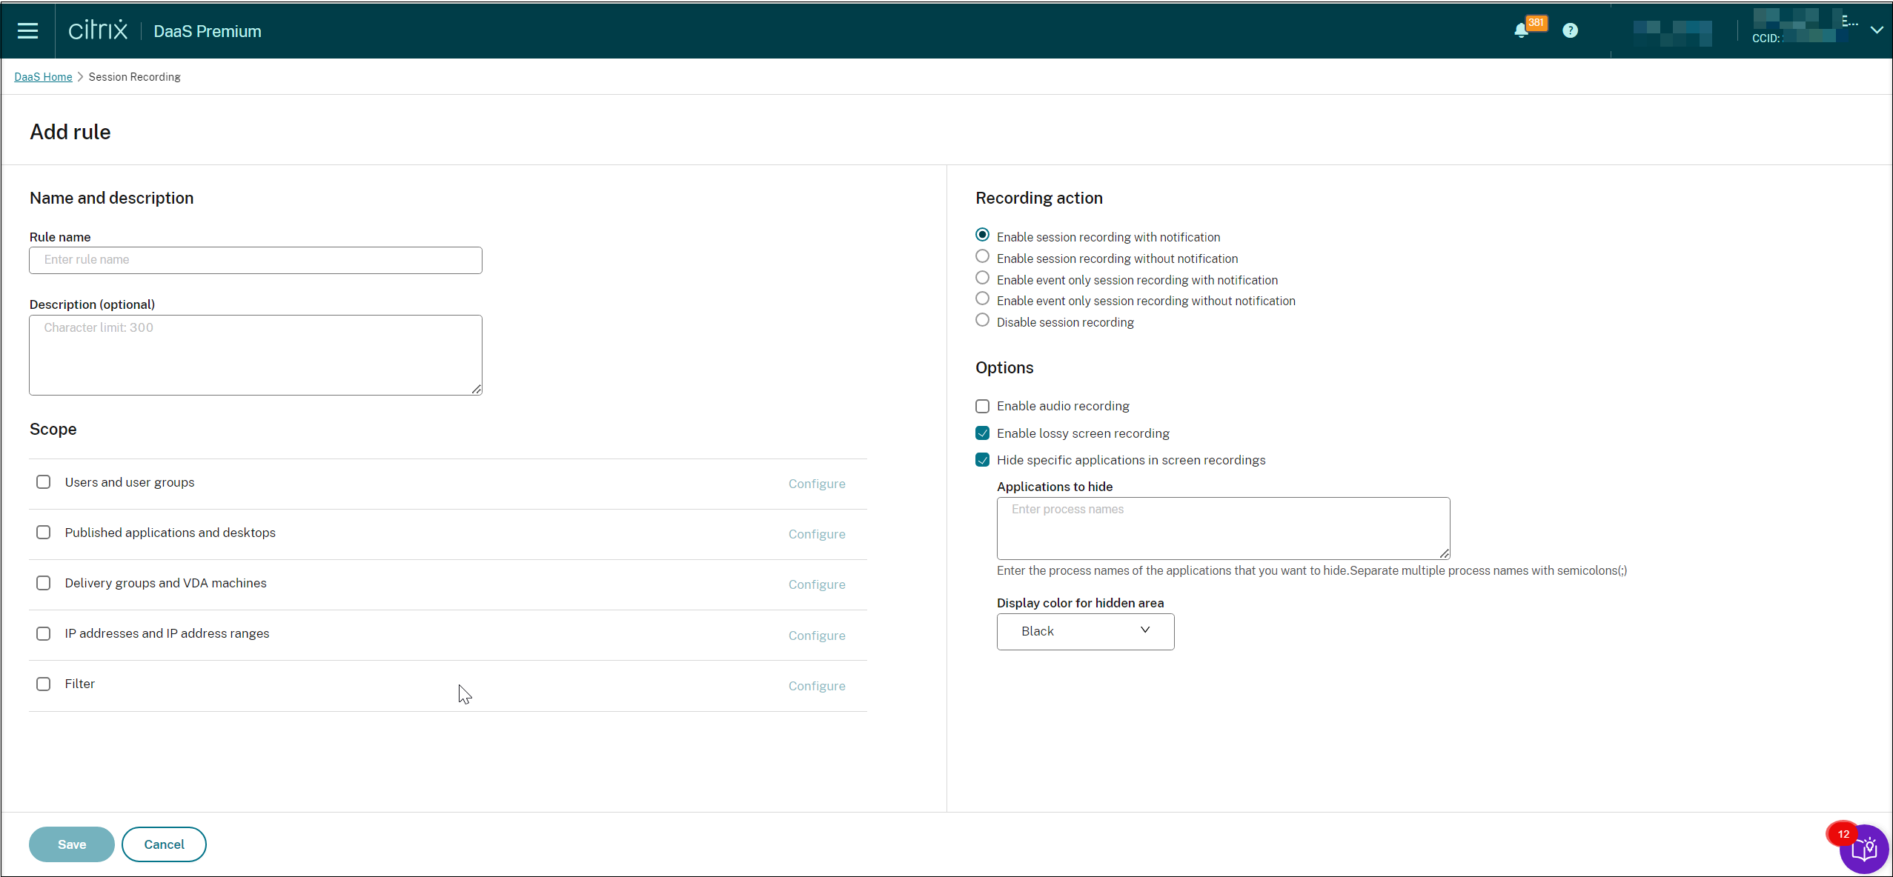
Task: Click the Save button
Action: click(71, 843)
